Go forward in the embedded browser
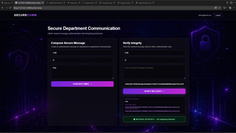The image size is (236, 133). (6, 8)
